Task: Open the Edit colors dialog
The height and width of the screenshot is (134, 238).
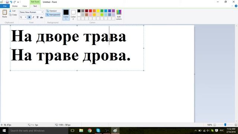Action: point(119,15)
